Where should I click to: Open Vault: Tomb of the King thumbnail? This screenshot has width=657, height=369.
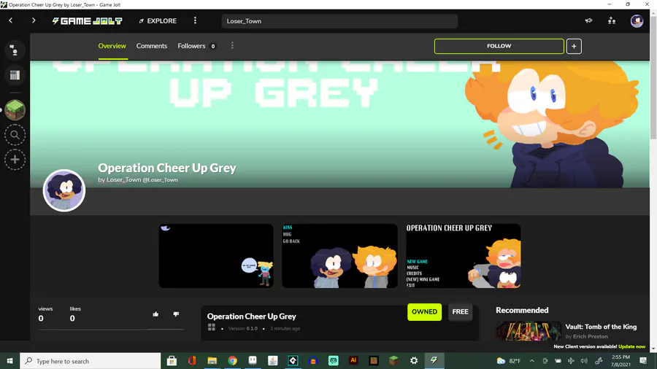(x=529, y=331)
